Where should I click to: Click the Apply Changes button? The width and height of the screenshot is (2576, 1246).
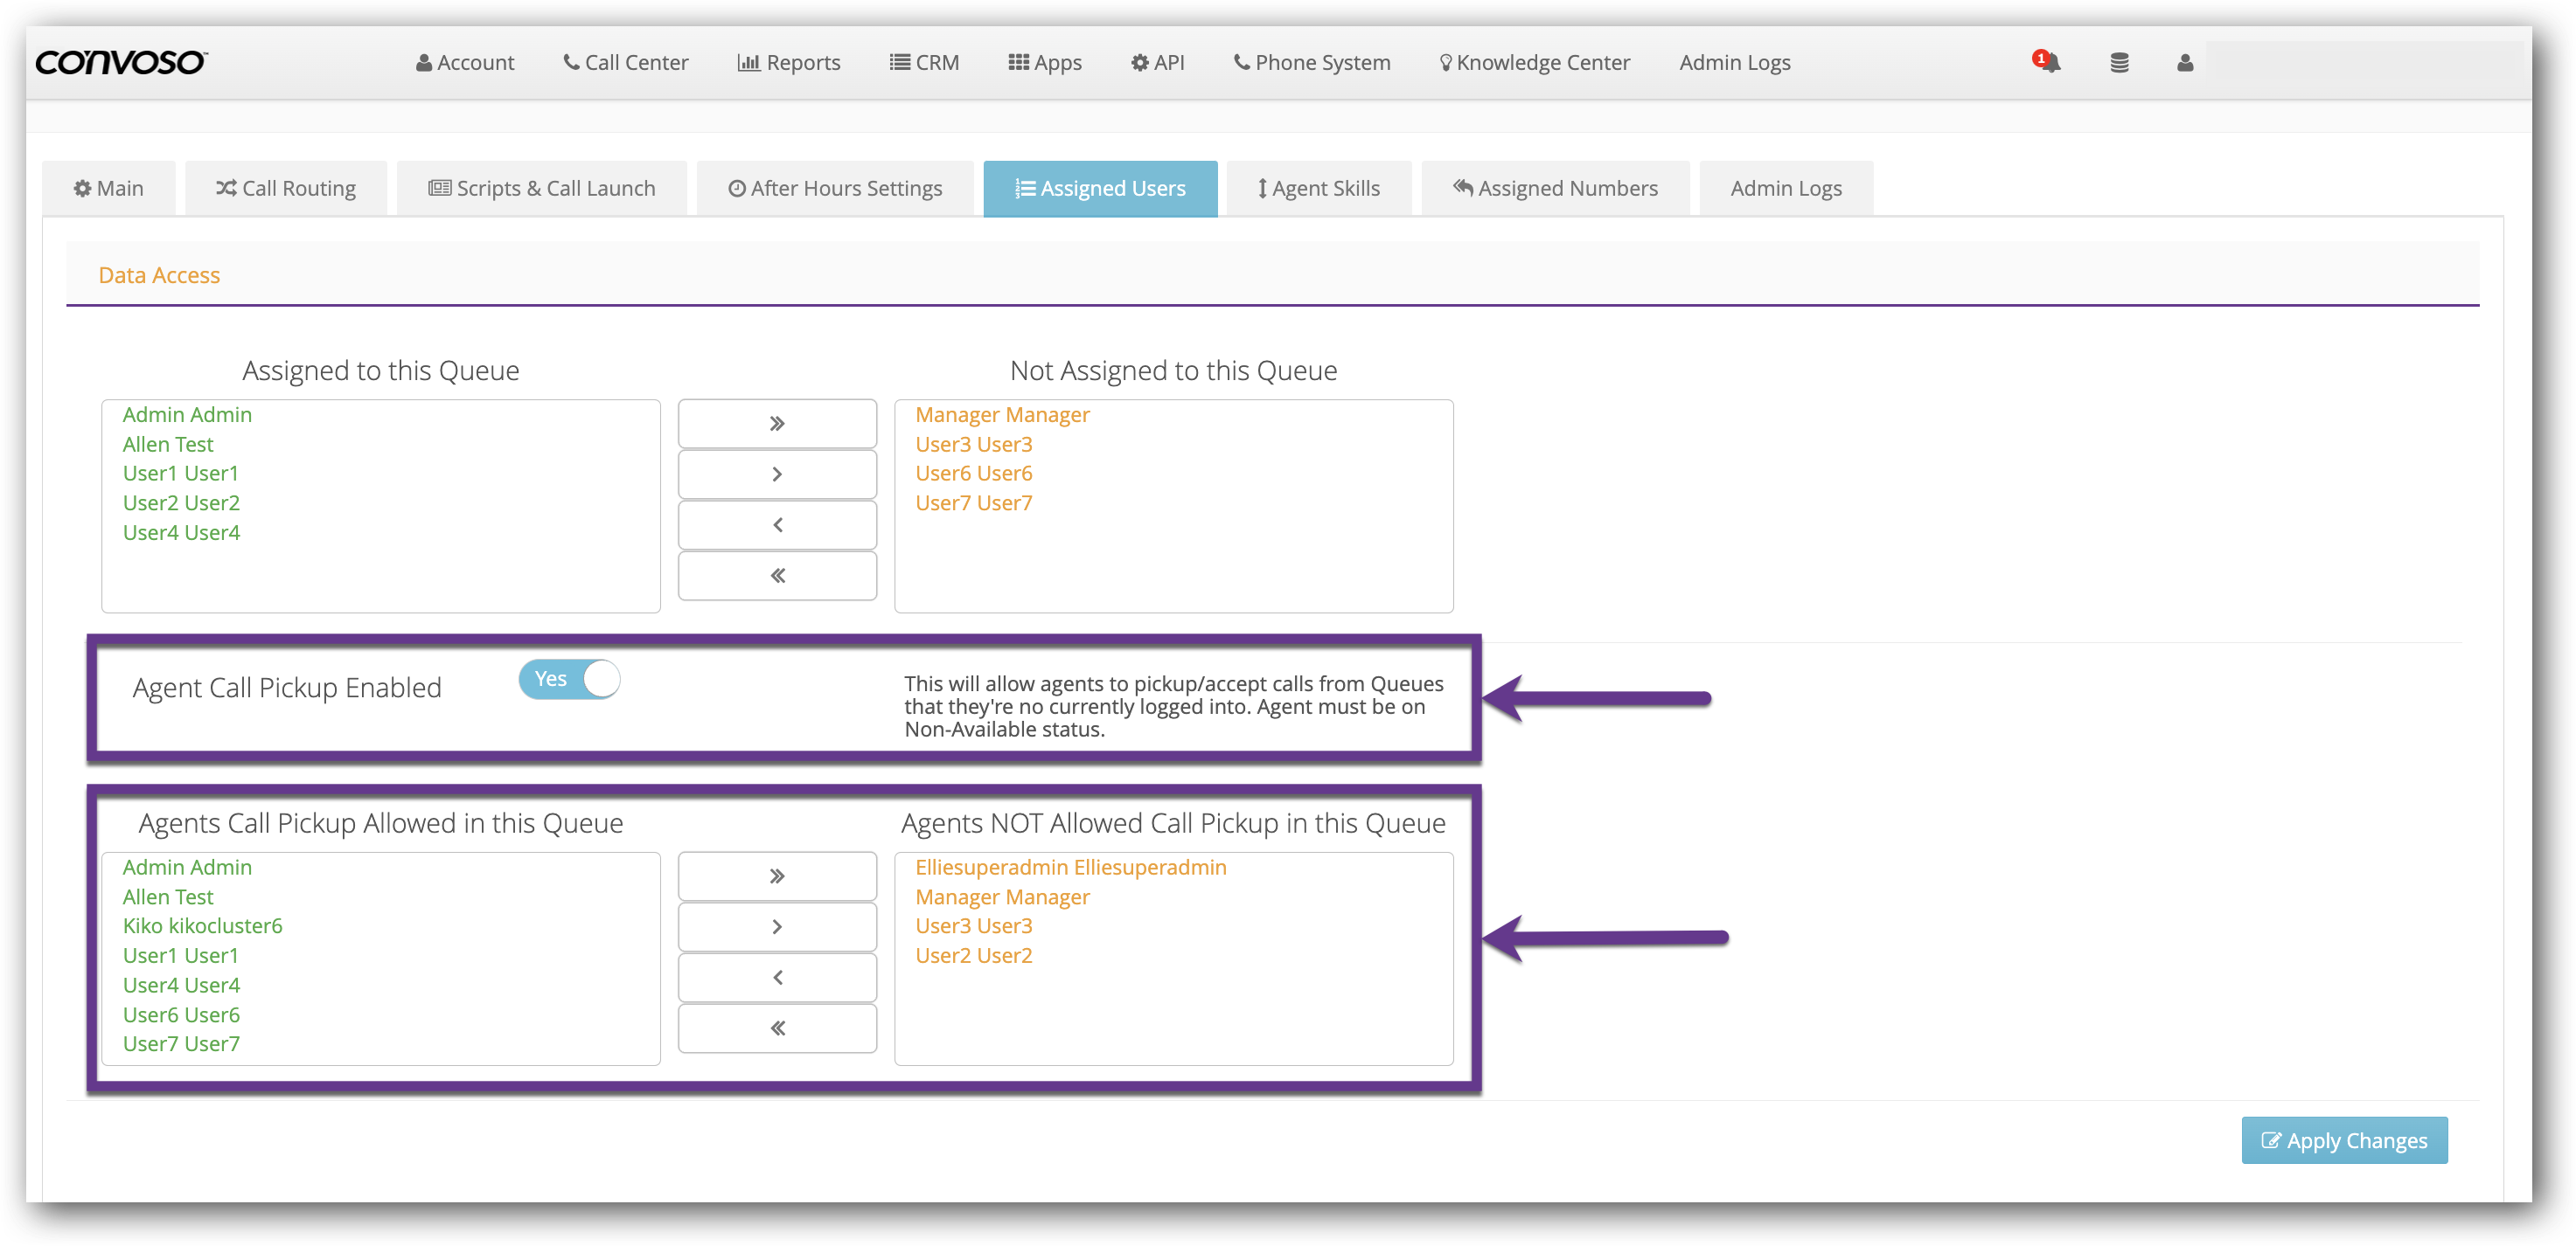pos(2344,1140)
